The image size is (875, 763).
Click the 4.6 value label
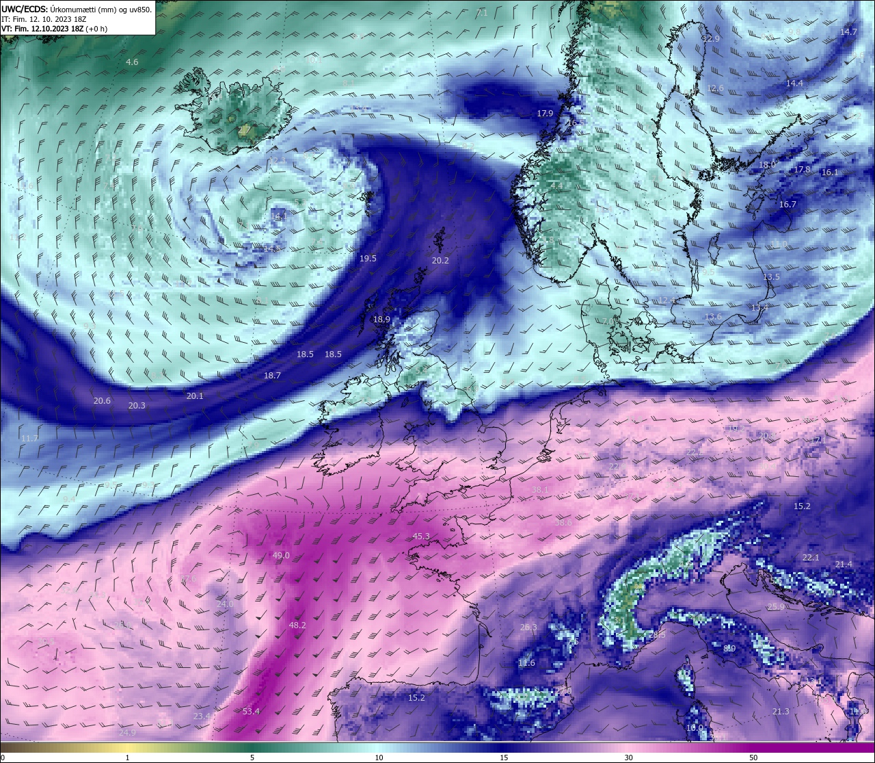pos(132,62)
